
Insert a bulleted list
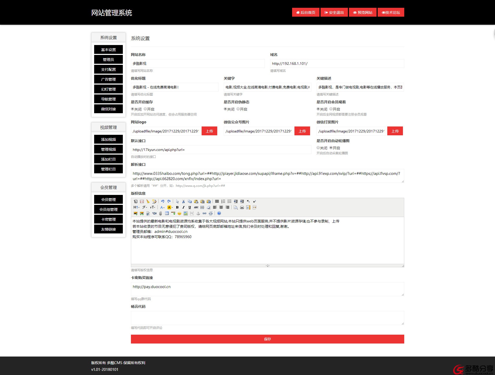pyautogui.click(x=230, y=201)
